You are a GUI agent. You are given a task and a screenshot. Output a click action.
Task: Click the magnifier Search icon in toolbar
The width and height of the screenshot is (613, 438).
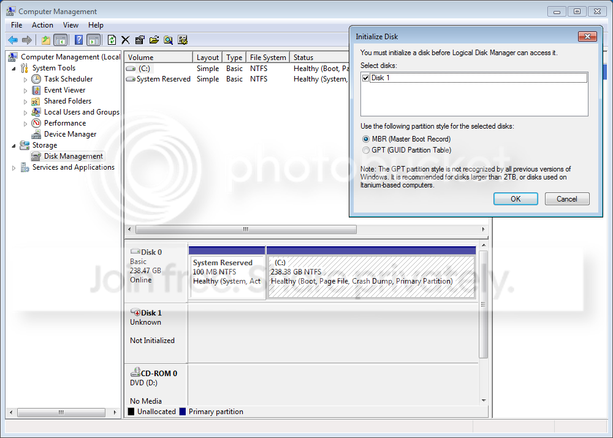(x=168, y=40)
